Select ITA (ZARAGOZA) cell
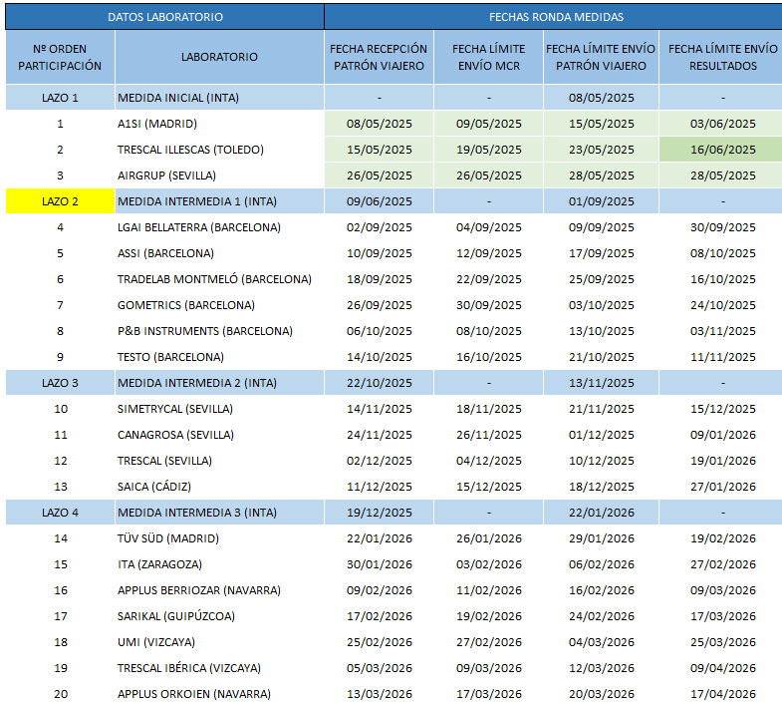This screenshot has height=704, width=782. coord(219,564)
